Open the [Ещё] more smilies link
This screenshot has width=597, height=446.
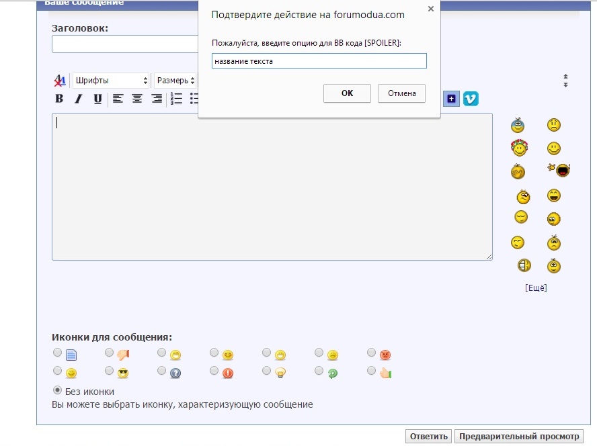[536, 287]
